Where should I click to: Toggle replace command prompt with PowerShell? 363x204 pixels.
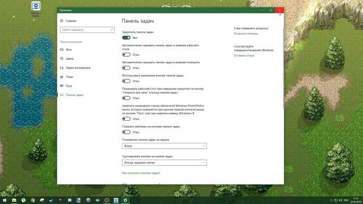pyautogui.click(x=126, y=118)
